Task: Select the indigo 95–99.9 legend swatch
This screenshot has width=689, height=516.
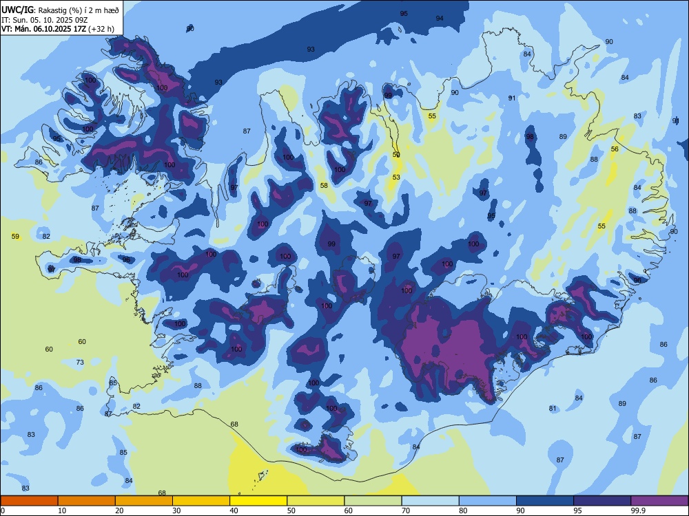Action: pos(602,501)
